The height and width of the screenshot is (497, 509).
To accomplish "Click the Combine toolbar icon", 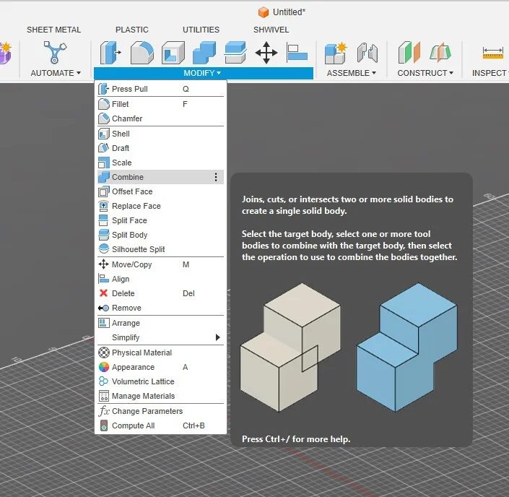I will 204,52.
